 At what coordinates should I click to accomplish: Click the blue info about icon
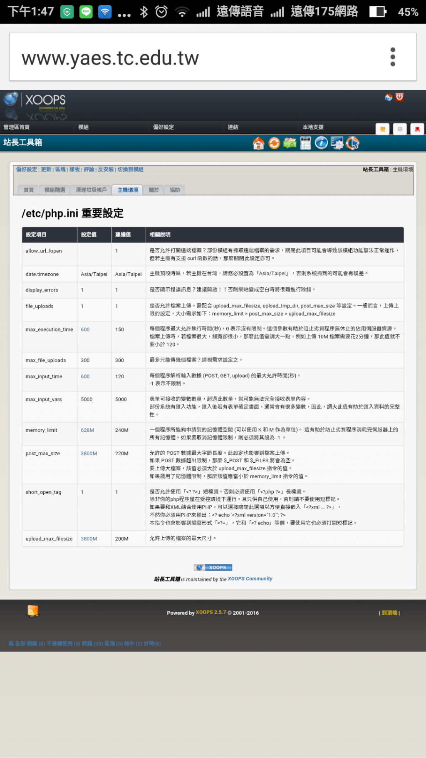[x=321, y=143]
